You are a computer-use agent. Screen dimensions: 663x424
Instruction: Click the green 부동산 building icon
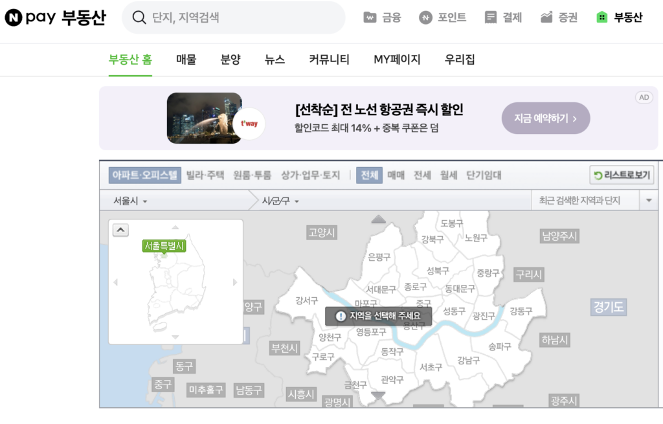tap(602, 17)
